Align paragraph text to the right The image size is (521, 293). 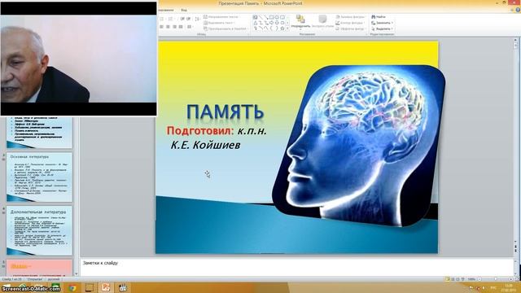coord(174,27)
